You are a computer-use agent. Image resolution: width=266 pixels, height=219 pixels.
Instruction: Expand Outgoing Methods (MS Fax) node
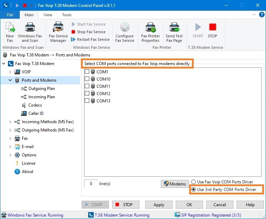[10, 130]
